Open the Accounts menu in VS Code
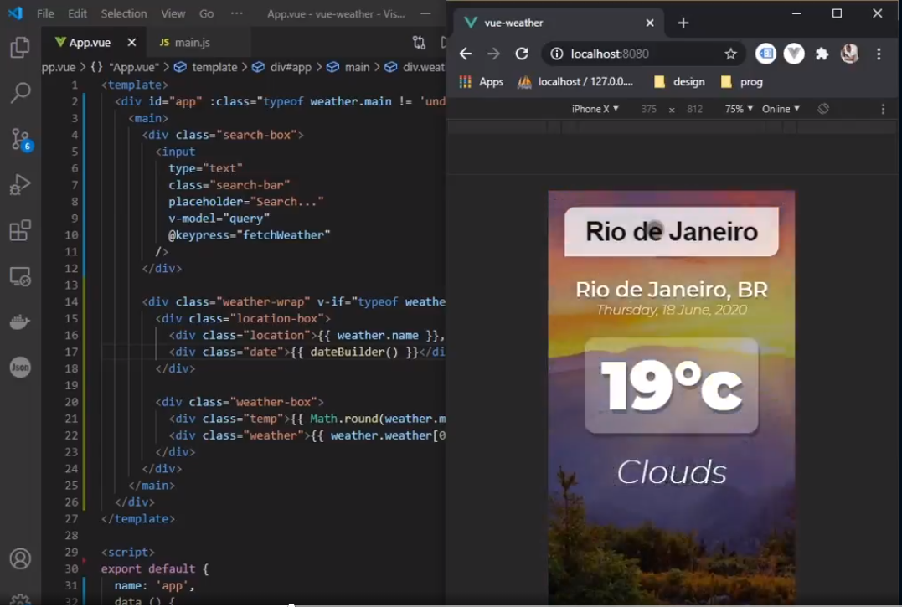Viewport: 902px width, 607px height. tap(20, 558)
